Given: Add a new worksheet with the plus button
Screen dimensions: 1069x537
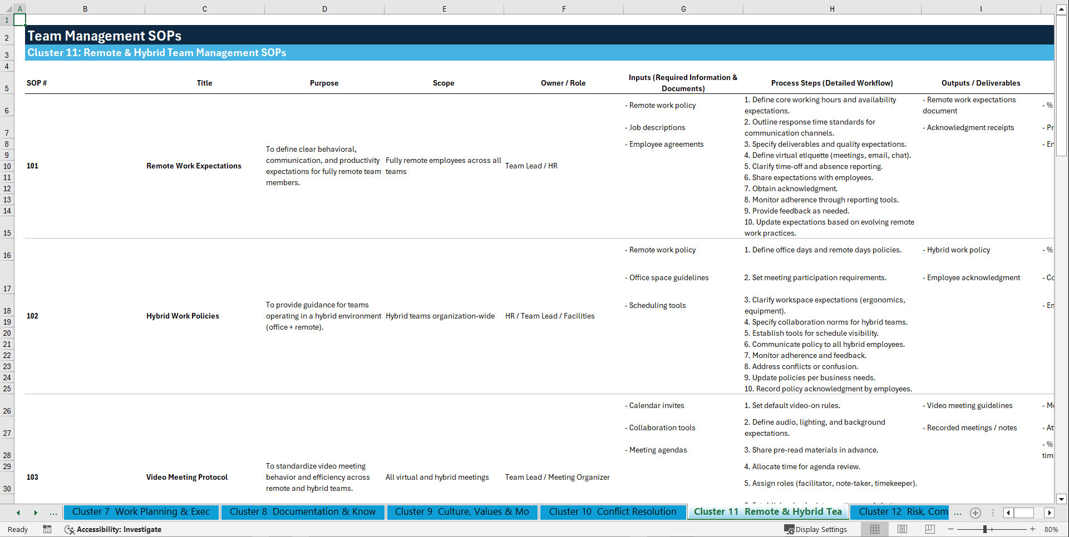Looking at the screenshot, I should pyautogui.click(x=975, y=513).
